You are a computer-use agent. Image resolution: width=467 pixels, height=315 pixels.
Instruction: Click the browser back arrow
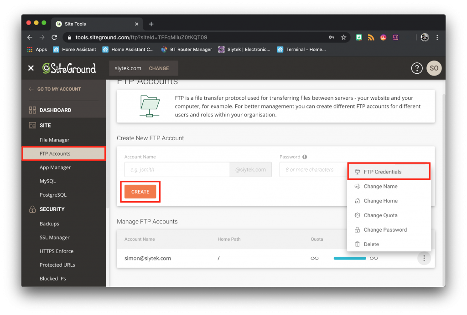pyautogui.click(x=30, y=37)
